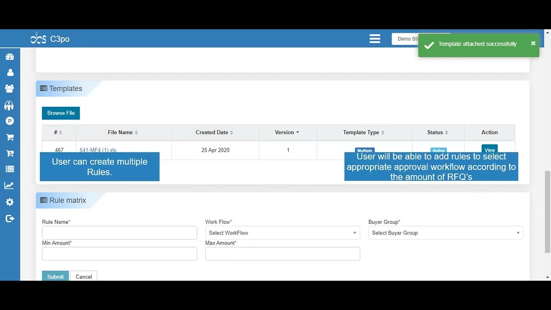Viewport: 551px width, 310px height.
Task: Click the cart with arrow icon
Action: click(10, 153)
